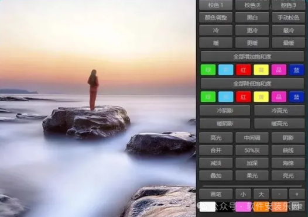
Task: Select the 画笔 brush tool button
Action: click(x=215, y=194)
